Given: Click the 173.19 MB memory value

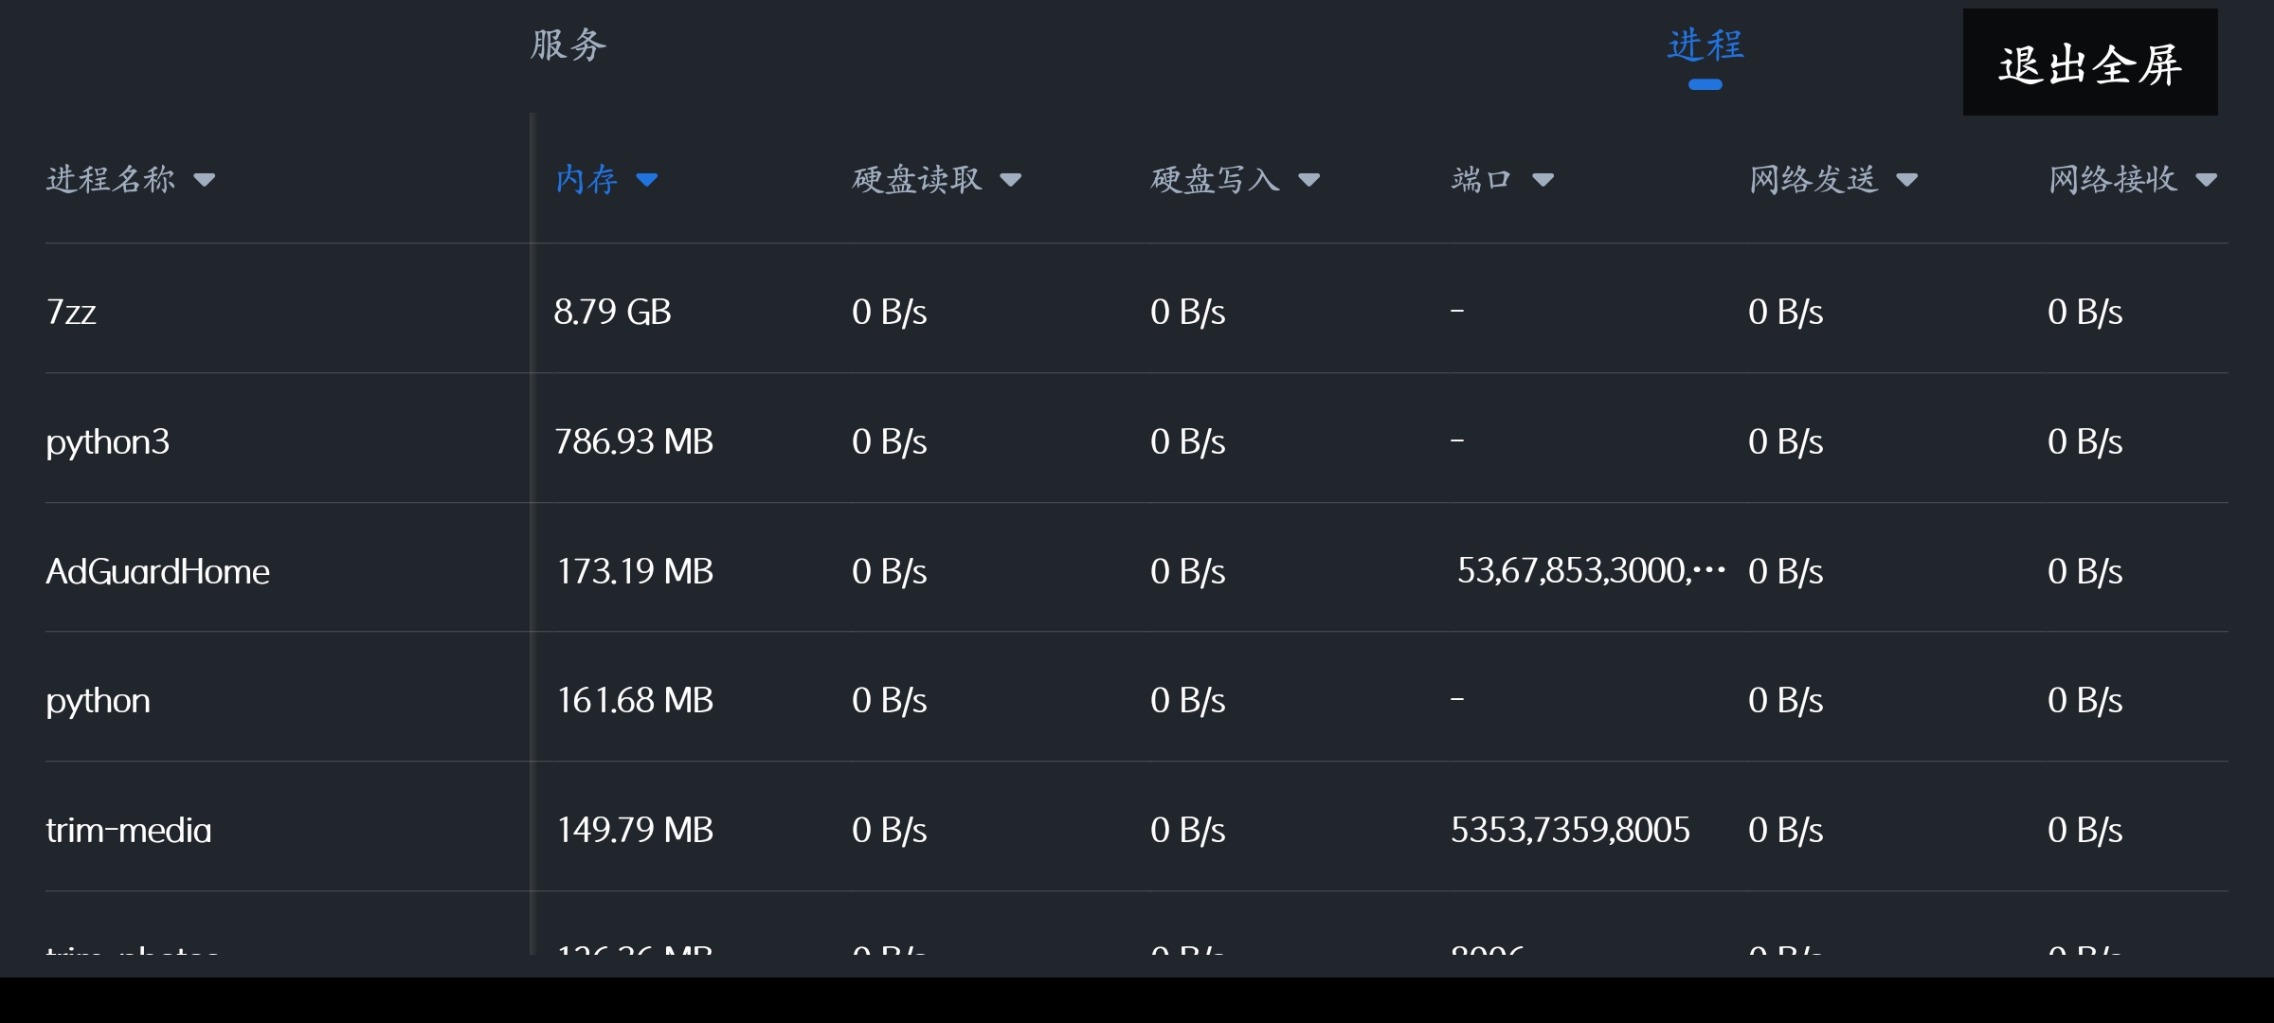Looking at the screenshot, I should [634, 571].
